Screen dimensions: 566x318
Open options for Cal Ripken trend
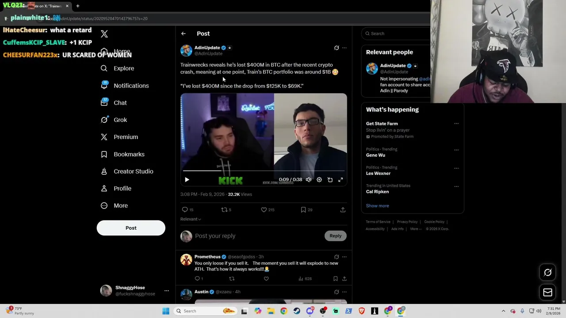[456, 186]
